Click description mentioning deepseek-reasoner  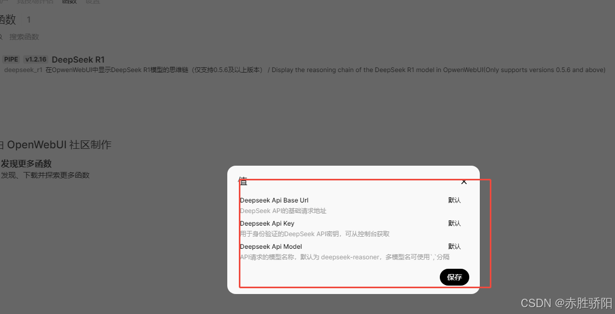[345, 257]
